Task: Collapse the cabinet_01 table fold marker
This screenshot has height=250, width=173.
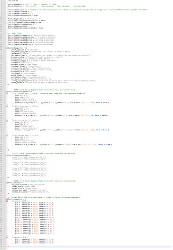Action: tap(7, 237)
